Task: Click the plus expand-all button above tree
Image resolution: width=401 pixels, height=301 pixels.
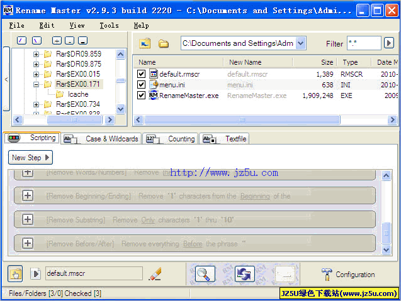Action: click(x=57, y=40)
